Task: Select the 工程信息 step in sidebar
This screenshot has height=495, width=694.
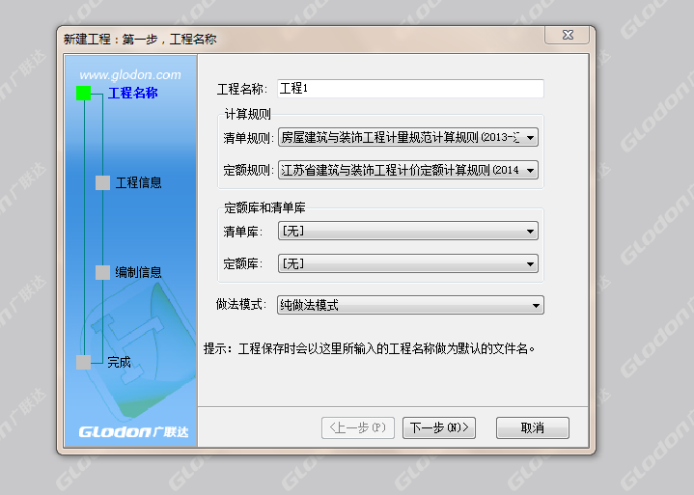Action: click(138, 182)
